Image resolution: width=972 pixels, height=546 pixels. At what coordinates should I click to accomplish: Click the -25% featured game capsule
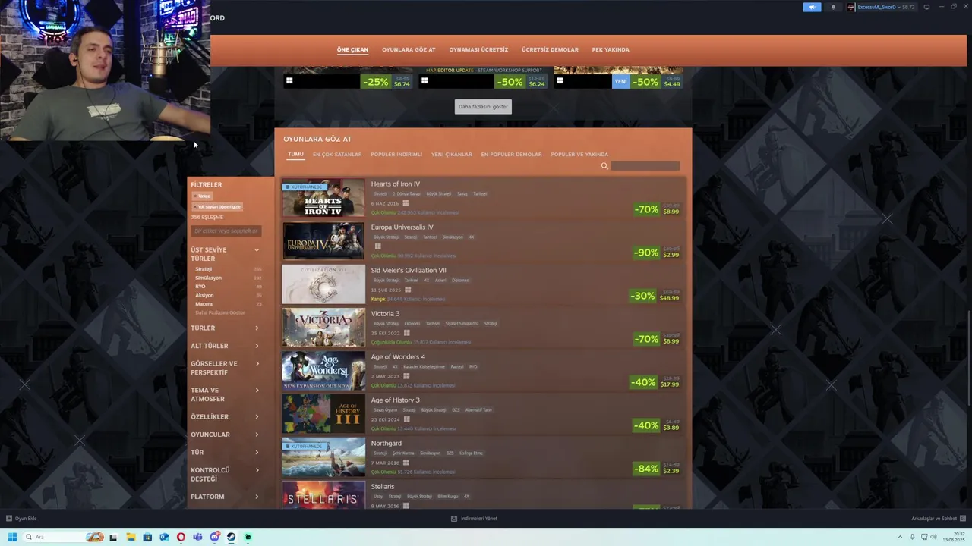point(349,79)
